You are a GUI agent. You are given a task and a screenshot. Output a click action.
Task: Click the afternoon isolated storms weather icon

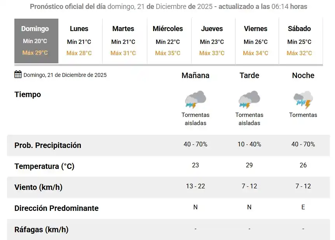[249, 100]
